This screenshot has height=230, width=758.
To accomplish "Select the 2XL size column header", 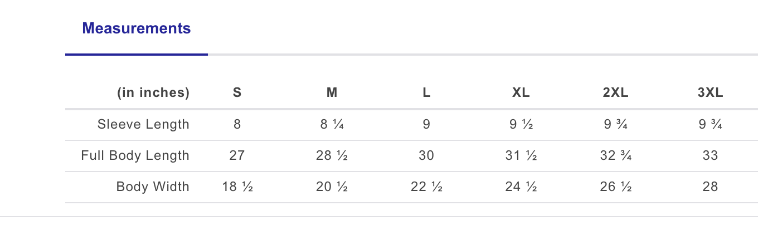I will click(615, 93).
